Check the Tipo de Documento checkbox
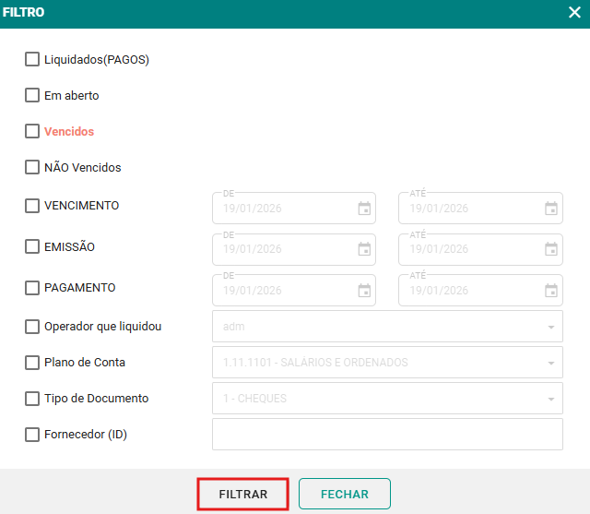This screenshot has height=514, width=590. pyautogui.click(x=32, y=399)
